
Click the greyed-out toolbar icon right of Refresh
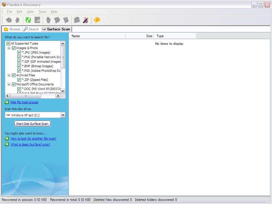pos(37,20)
